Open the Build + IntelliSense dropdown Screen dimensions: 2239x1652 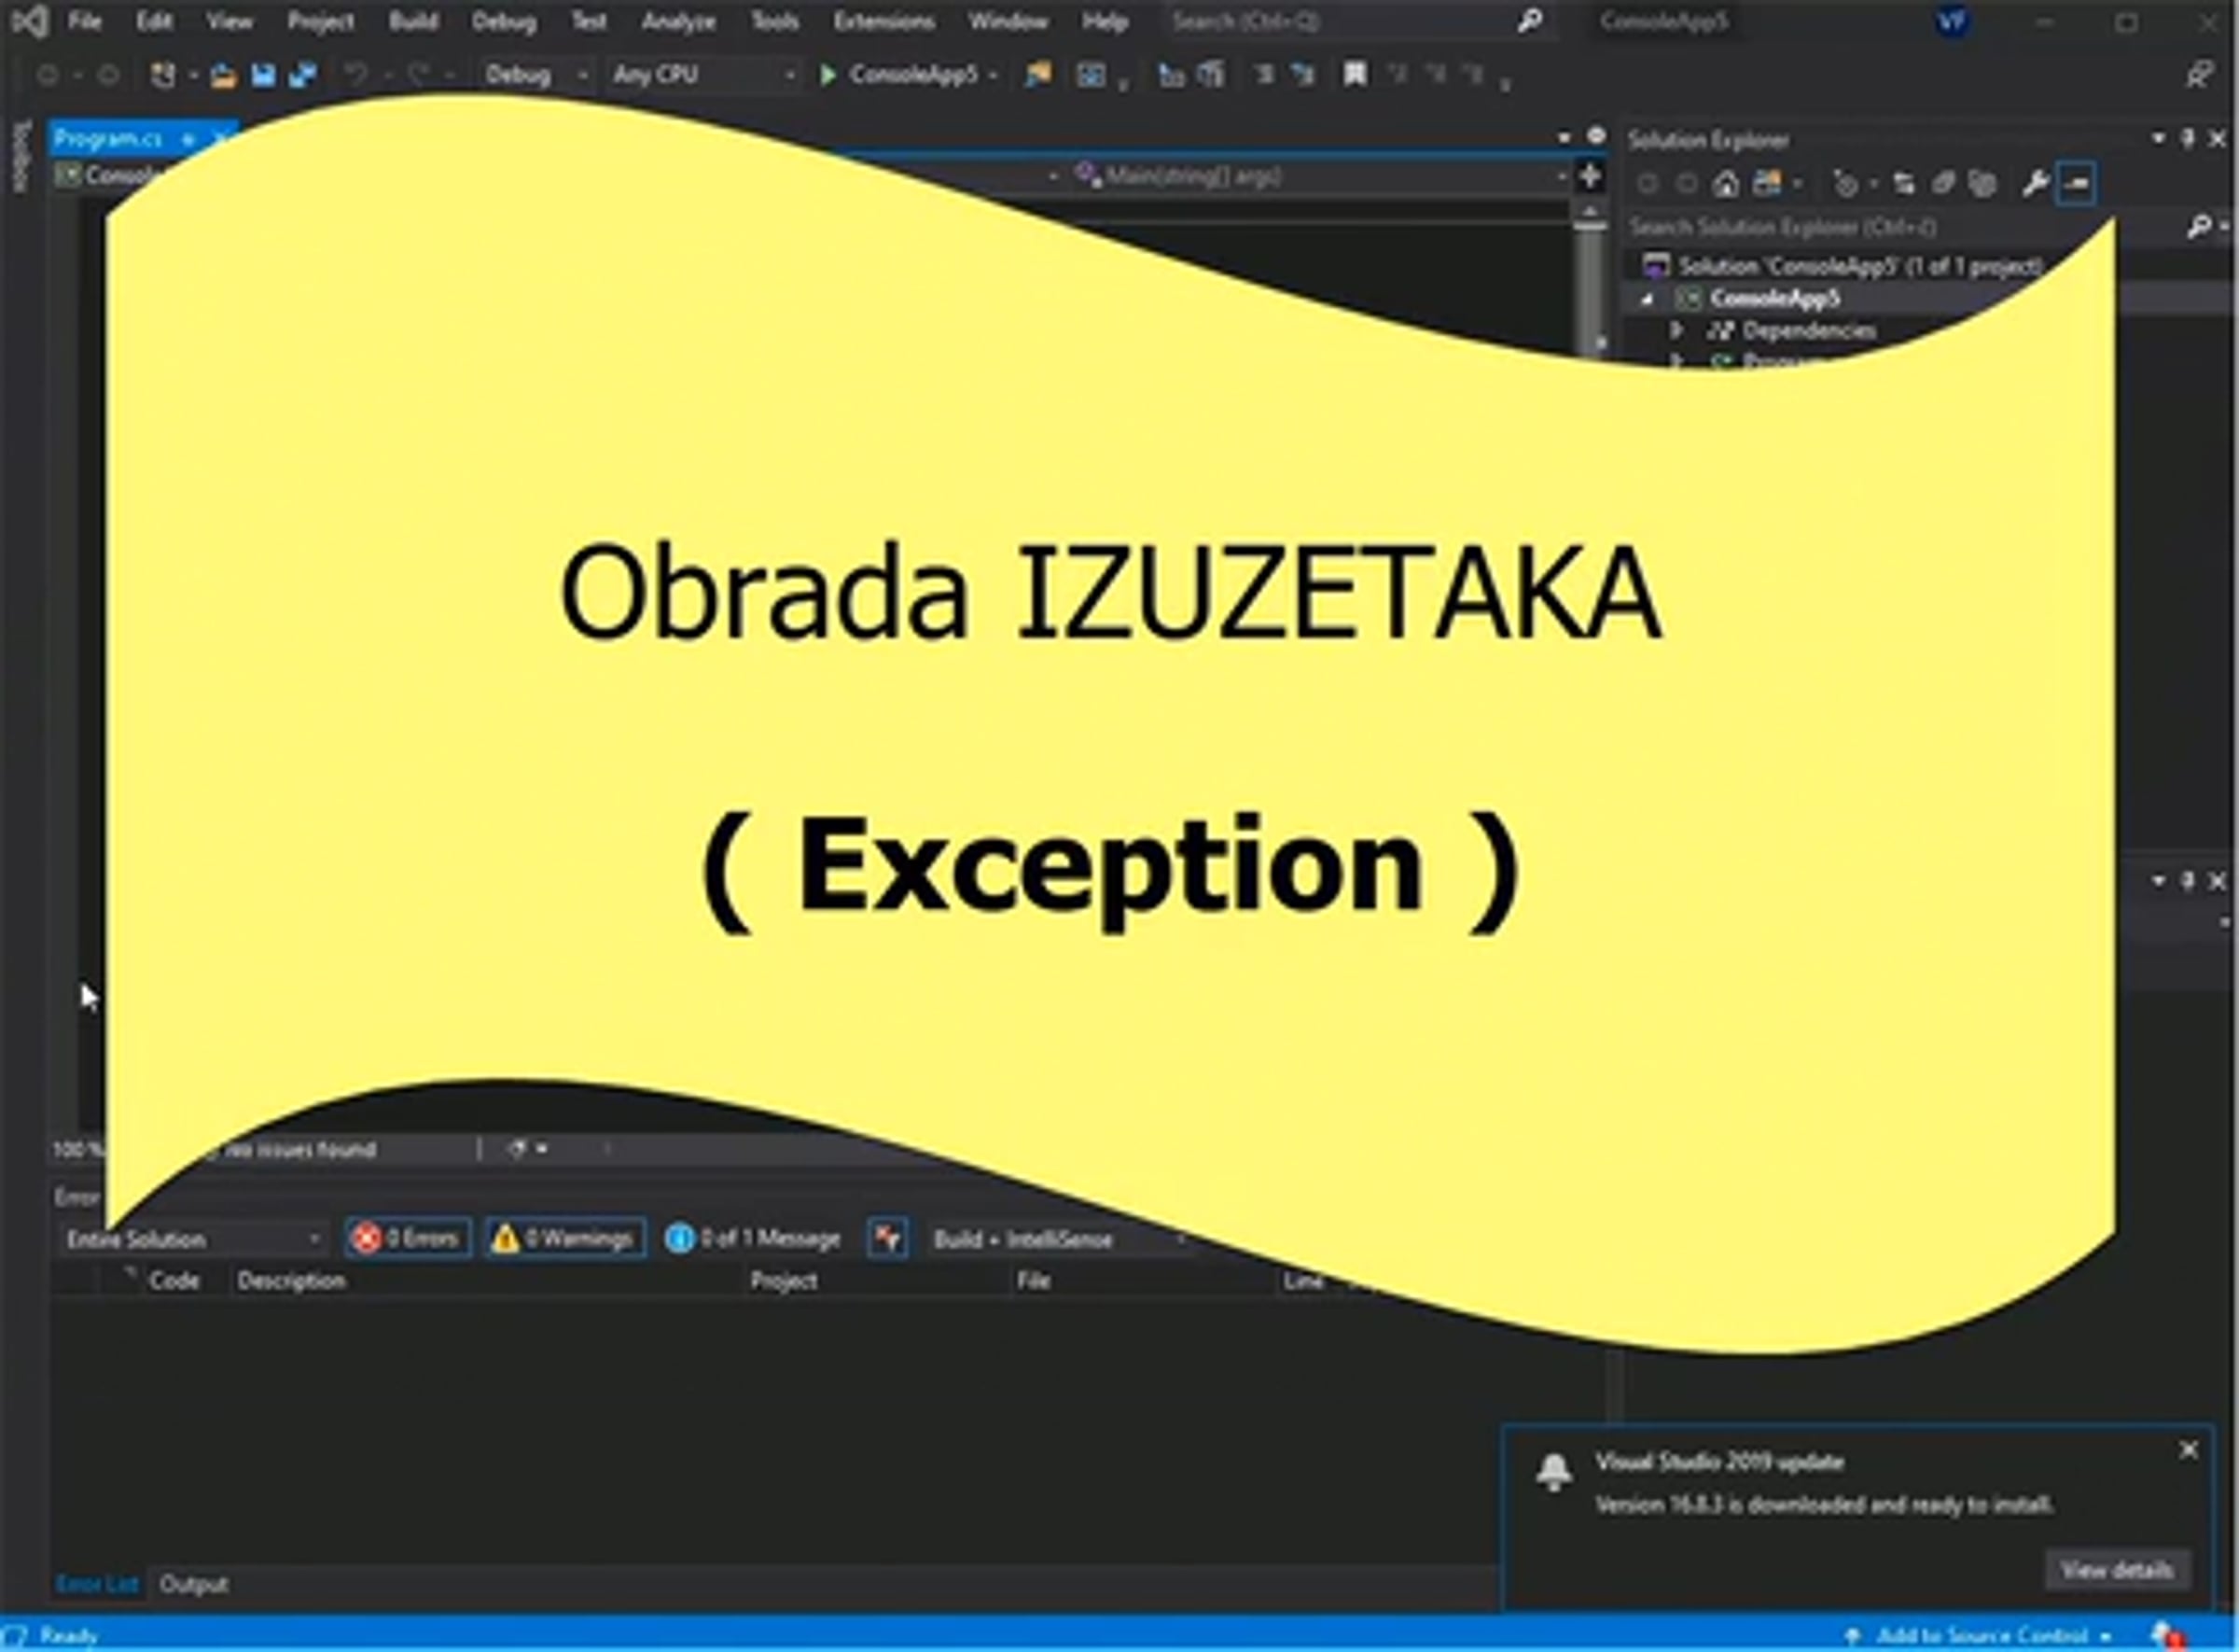click(1060, 1239)
